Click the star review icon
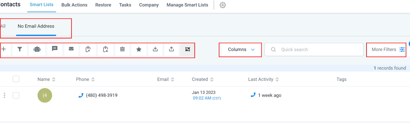Viewport: 410px width, 123px height. (x=139, y=49)
